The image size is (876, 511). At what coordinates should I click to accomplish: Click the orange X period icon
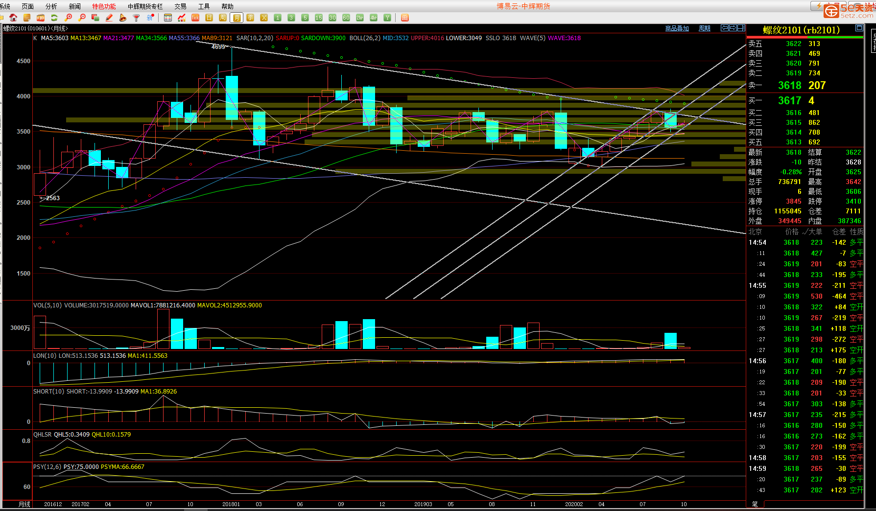point(264,18)
